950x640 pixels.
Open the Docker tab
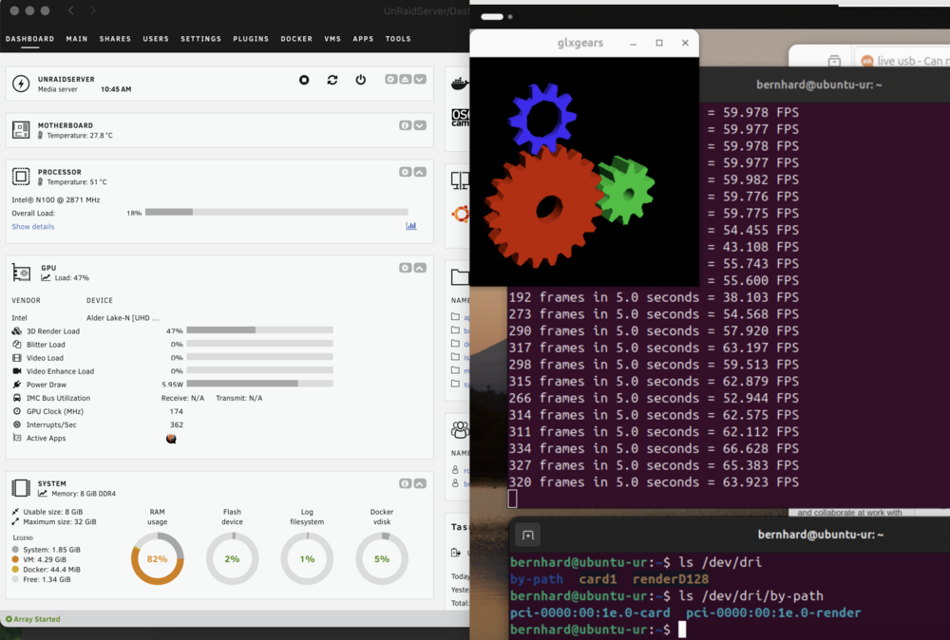click(x=296, y=39)
